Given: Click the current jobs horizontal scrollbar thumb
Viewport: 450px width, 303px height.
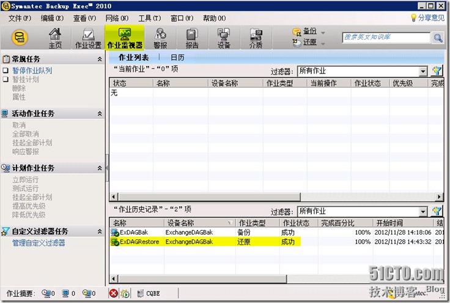Looking at the screenshot, I should click(209, 197).
